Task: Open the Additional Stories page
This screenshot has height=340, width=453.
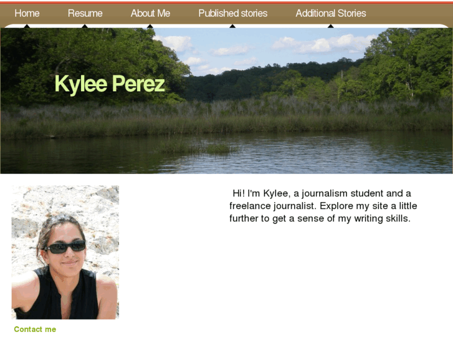Action: (331, 13)
